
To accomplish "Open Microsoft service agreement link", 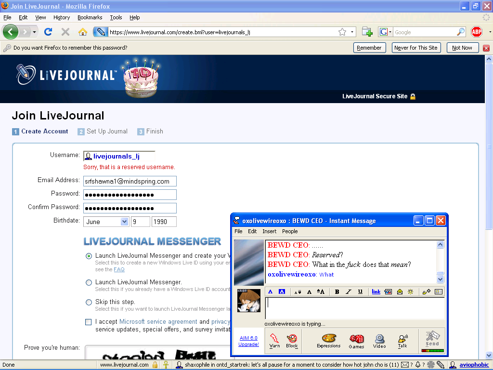I will (158, 321).
